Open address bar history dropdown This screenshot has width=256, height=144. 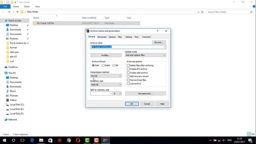[198, 12]
